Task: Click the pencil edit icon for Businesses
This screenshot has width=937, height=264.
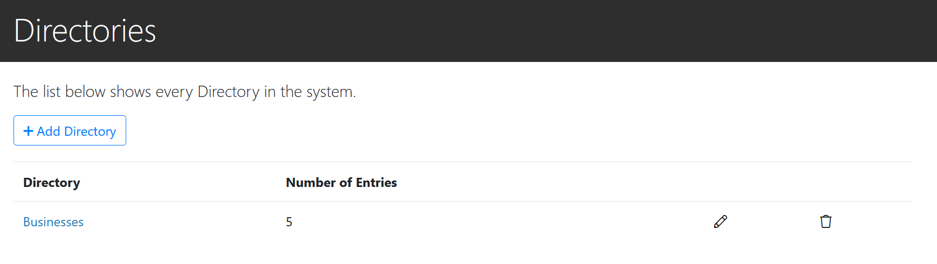Action: tap(720, 221)
